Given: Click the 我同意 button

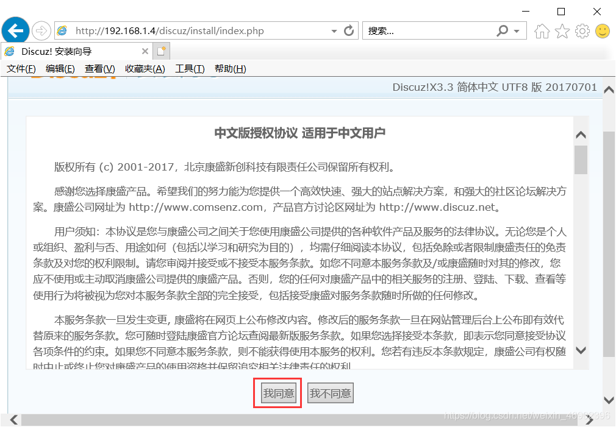Looking at the screenshot, I should 278,393.
